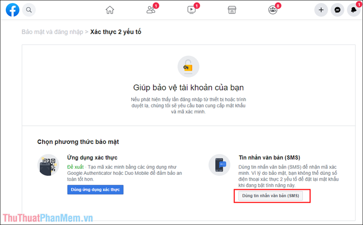Image resolution: width=363 pixels, height=225 pixels.
Task: Click the plus Create button
Action: tap(321, 10)
